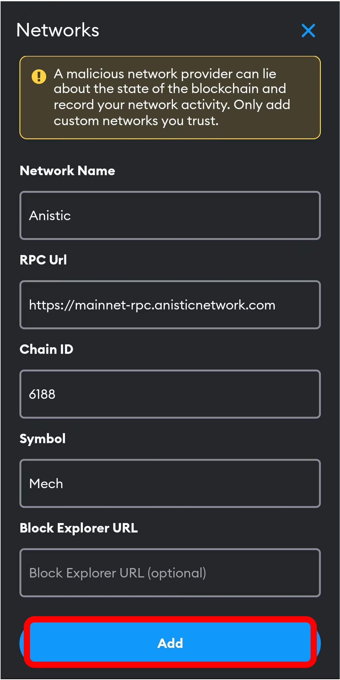Click the RPC Url text field
The height and width of the screenshot is (680, 340).
coord(170,305)
